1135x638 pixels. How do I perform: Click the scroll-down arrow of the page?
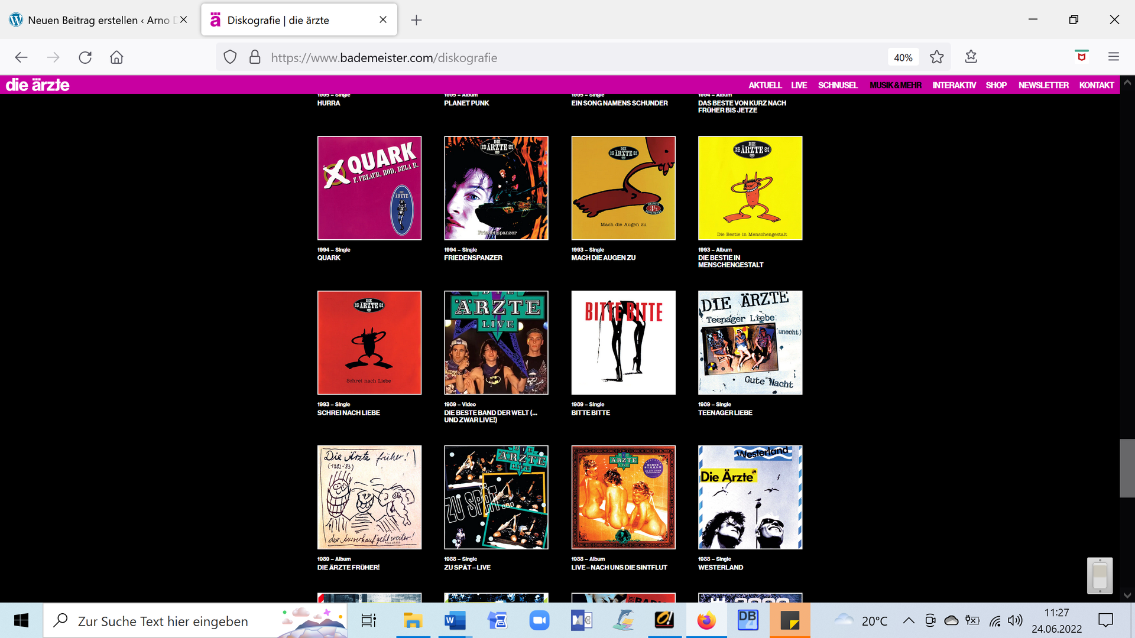pyautogui.click(x=1127, y=595)
